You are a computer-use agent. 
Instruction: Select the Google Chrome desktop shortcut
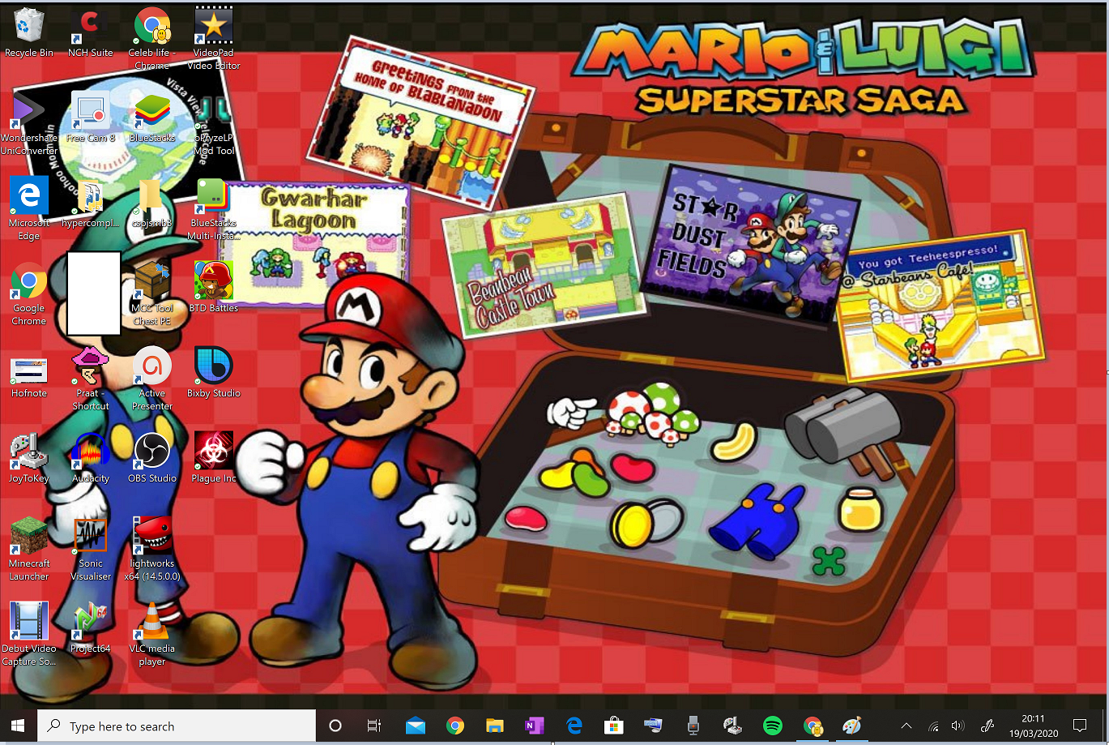click(29, 294)
